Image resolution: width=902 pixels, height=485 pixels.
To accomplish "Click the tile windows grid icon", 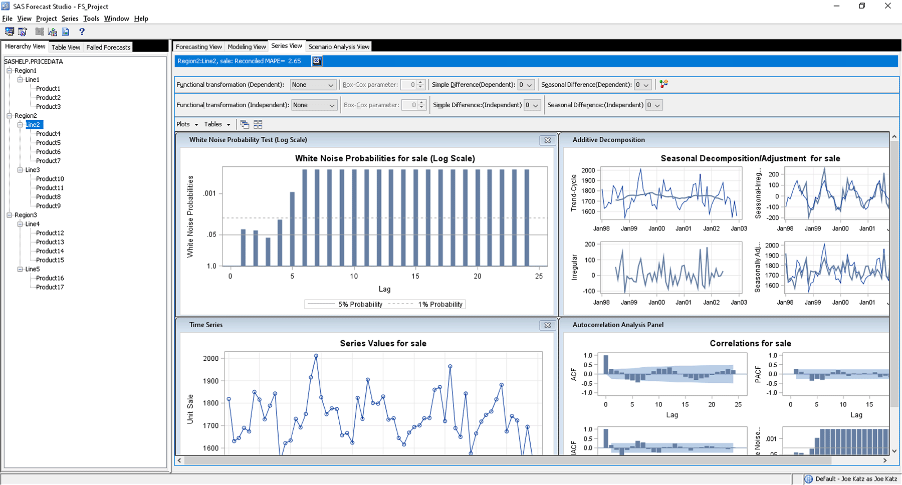I will 258,124.
